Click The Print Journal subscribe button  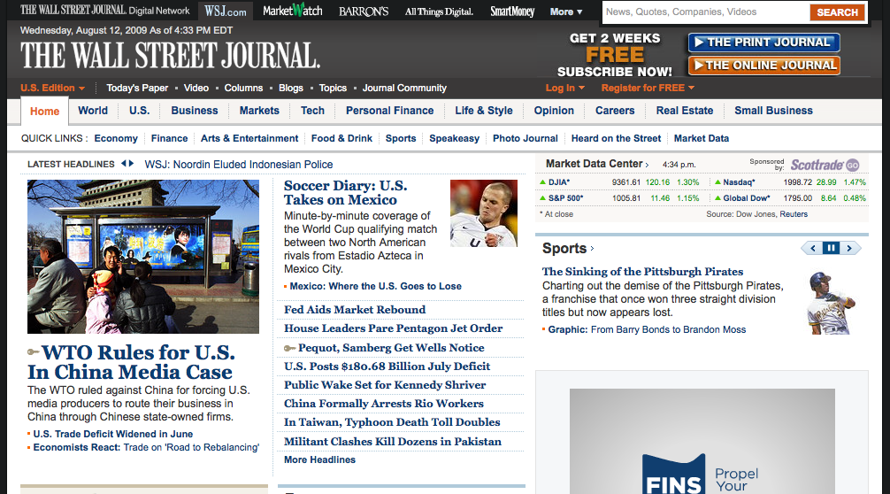(764, 42)
